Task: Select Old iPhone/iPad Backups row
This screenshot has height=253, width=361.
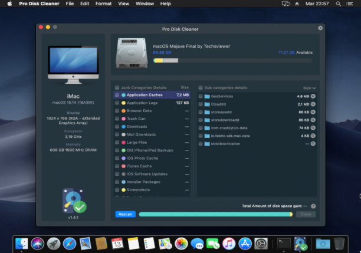Action: [152, 150]
